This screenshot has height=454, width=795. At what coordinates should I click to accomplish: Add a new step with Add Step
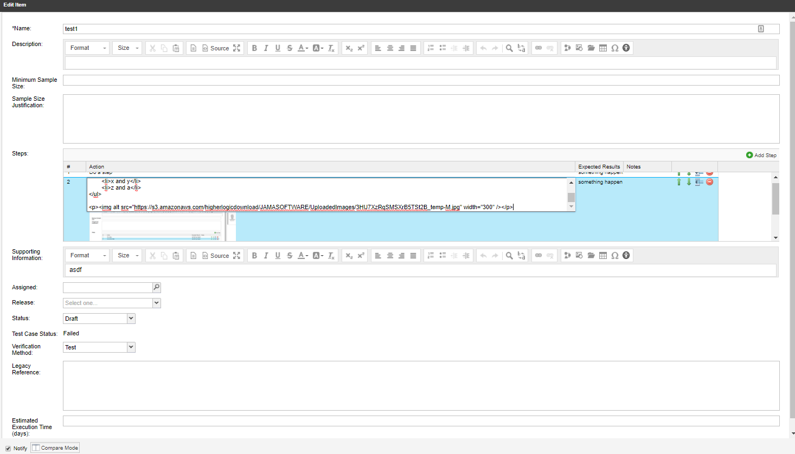point(761,155)
